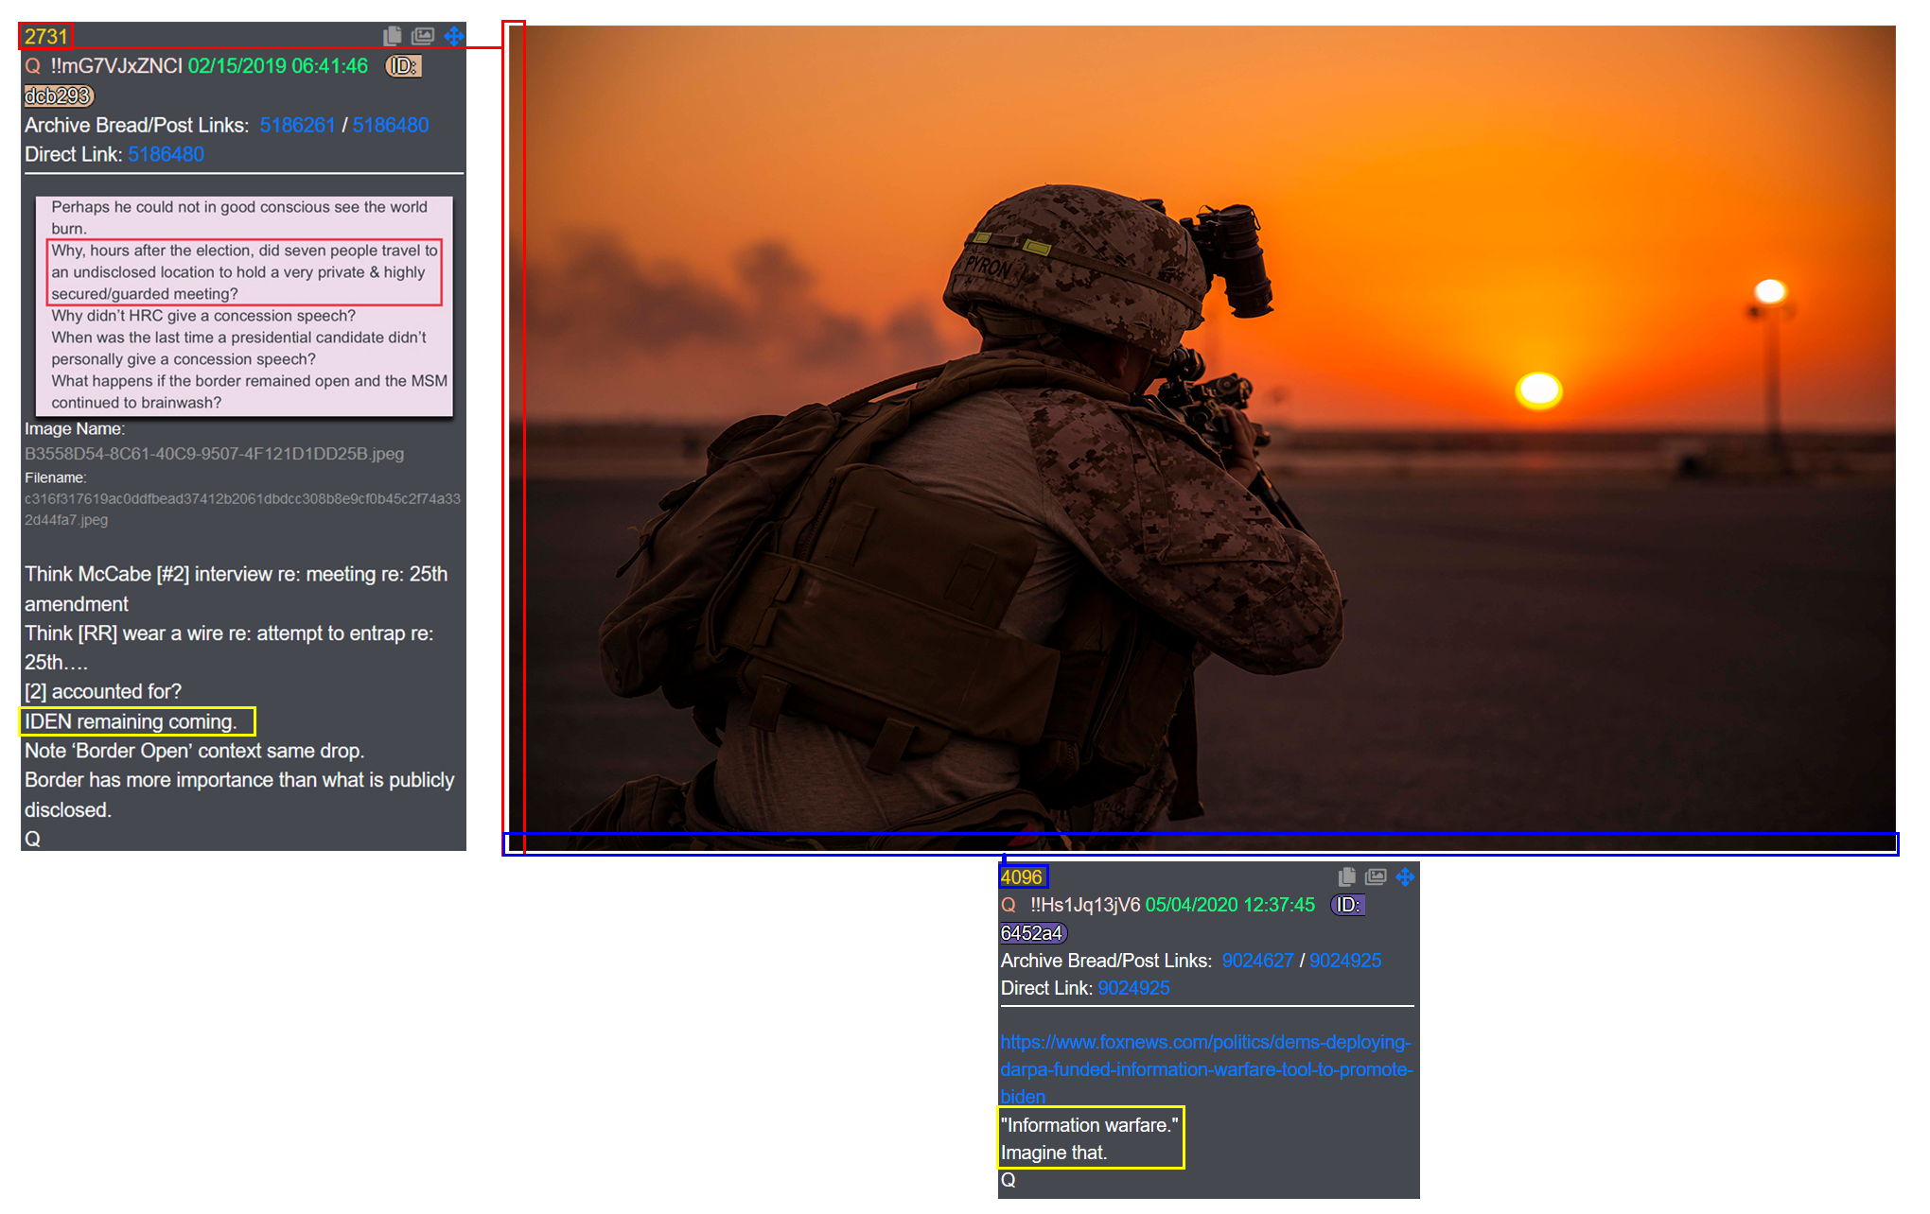Click the blue move icon on post 2731

tap(454, 36)
